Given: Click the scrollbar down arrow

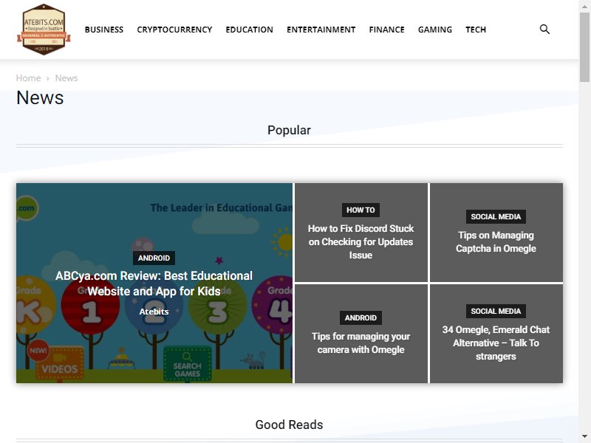Looking at the screenshot, I should pyautogui.click(x=584, y=437).
